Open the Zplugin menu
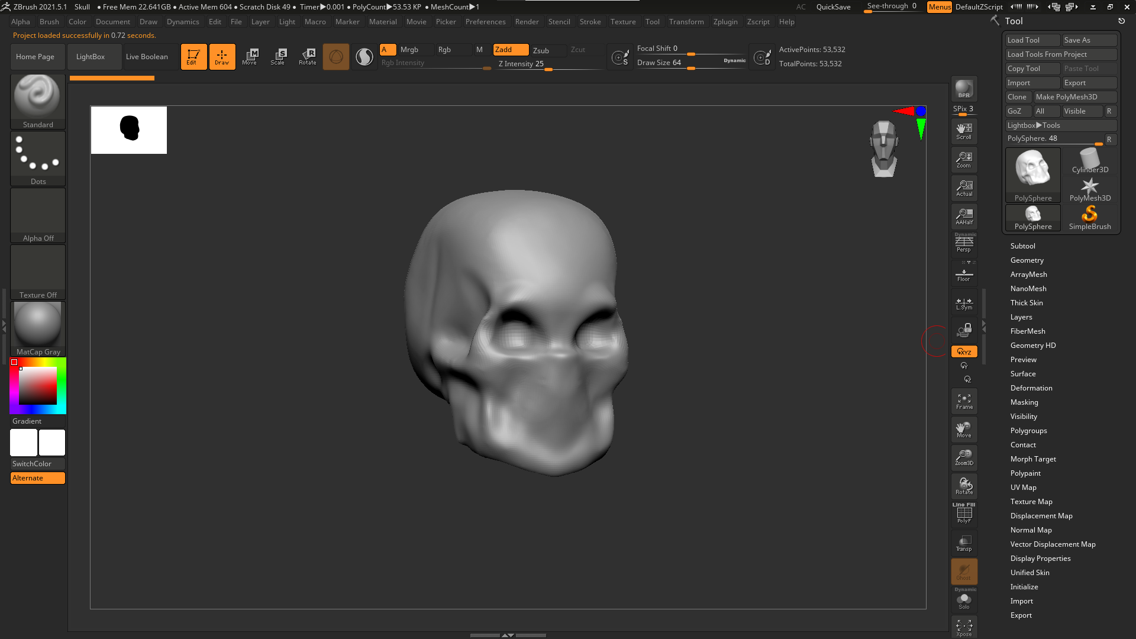 tap(725, 22)
